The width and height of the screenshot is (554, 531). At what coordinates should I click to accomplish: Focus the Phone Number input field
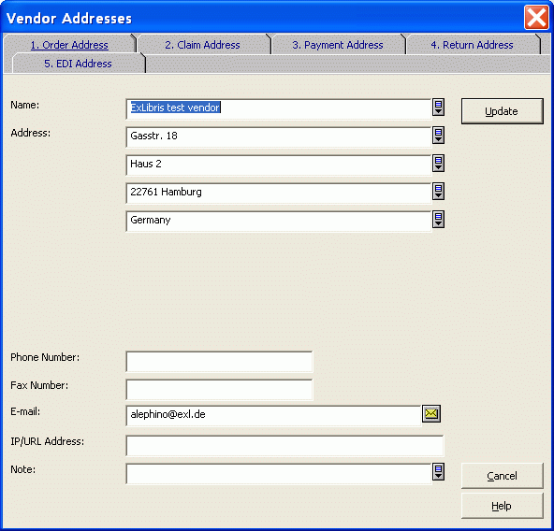219,362
